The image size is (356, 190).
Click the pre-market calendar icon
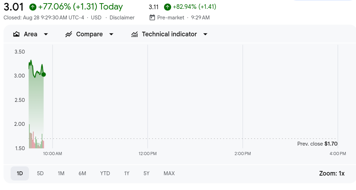click(x=152, y=17)
